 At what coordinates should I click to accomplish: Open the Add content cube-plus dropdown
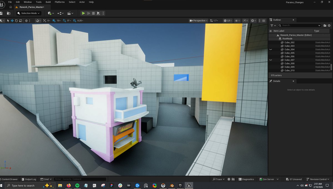(x=51, y=13)
